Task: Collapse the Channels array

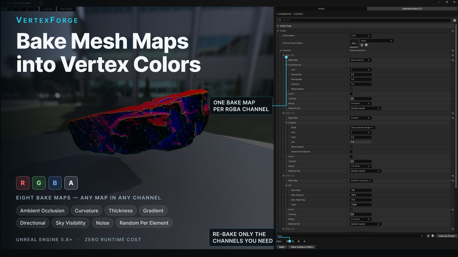Action: point(281,51)
